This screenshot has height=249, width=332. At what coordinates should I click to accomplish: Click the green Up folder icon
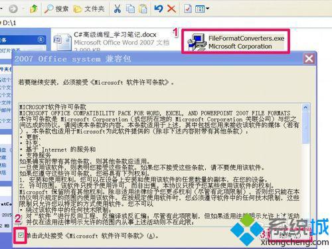point(33,9)
